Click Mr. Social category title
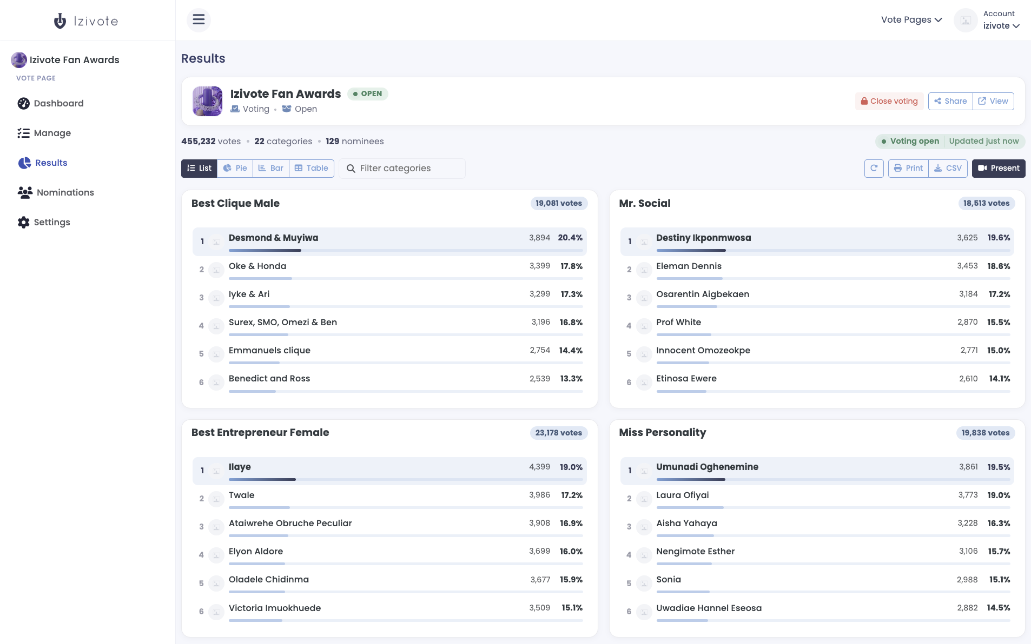The width and height of the screenshot is (1031, 644). [x=644, y=203]
